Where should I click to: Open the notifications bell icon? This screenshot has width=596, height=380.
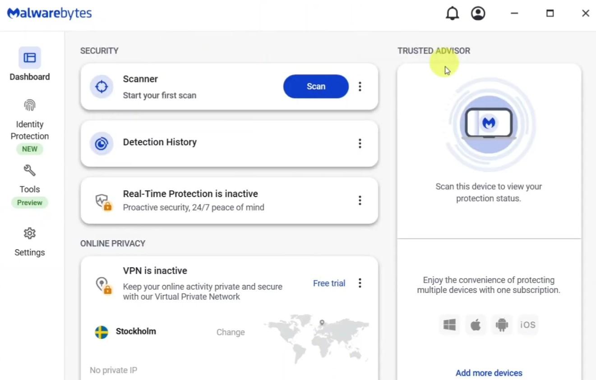(452, 14)
